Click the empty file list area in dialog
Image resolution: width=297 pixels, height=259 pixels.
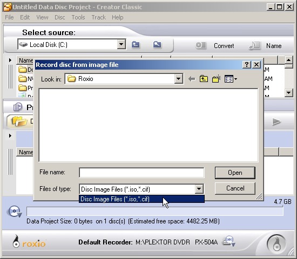pyautogui.click(x=148, y=125)
